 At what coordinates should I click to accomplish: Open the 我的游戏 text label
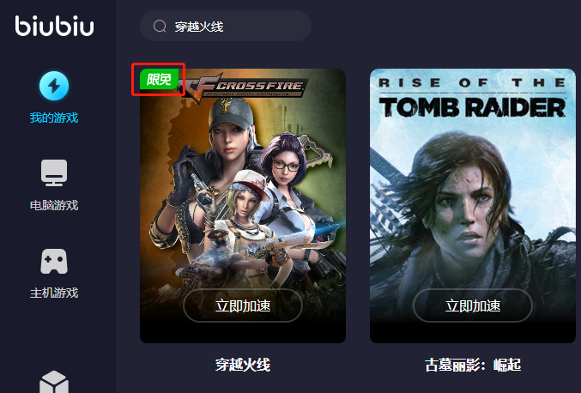click(54, 118)
